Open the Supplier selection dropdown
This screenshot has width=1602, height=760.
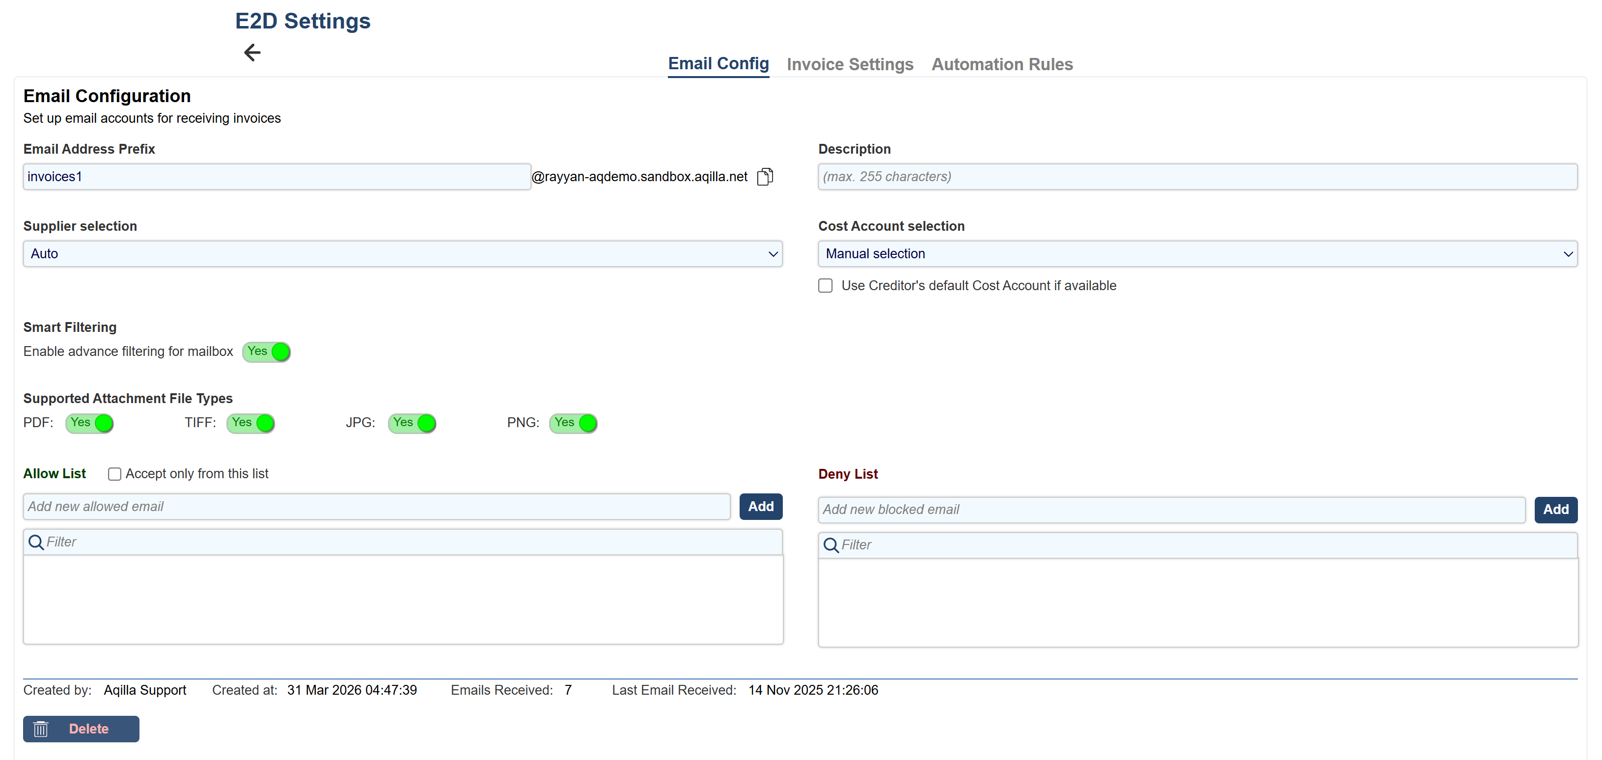[x=402, y=254]
